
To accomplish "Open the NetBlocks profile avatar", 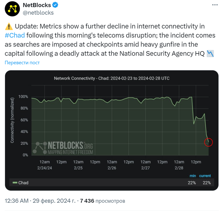I will point(12,9).
